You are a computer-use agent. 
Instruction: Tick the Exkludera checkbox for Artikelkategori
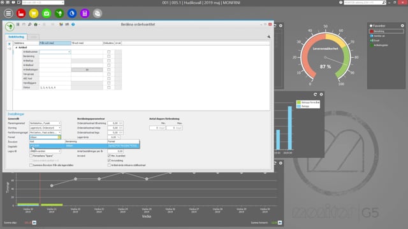tap(109, 70)
